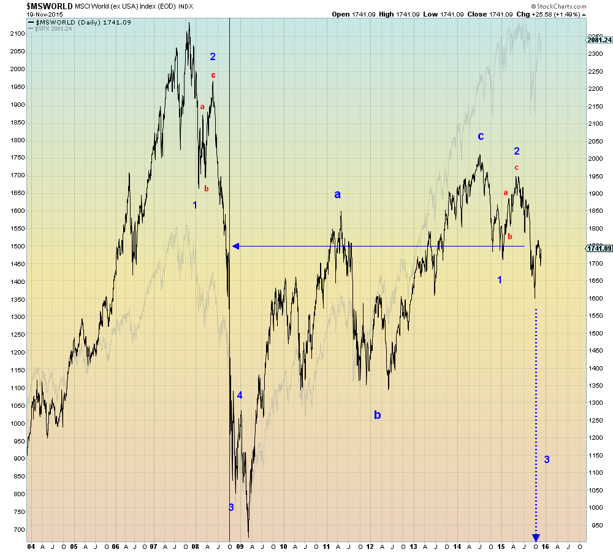Click the 2300 label on the SPX axis
Viewport: 613px width, 552px height.
(595, 54)
